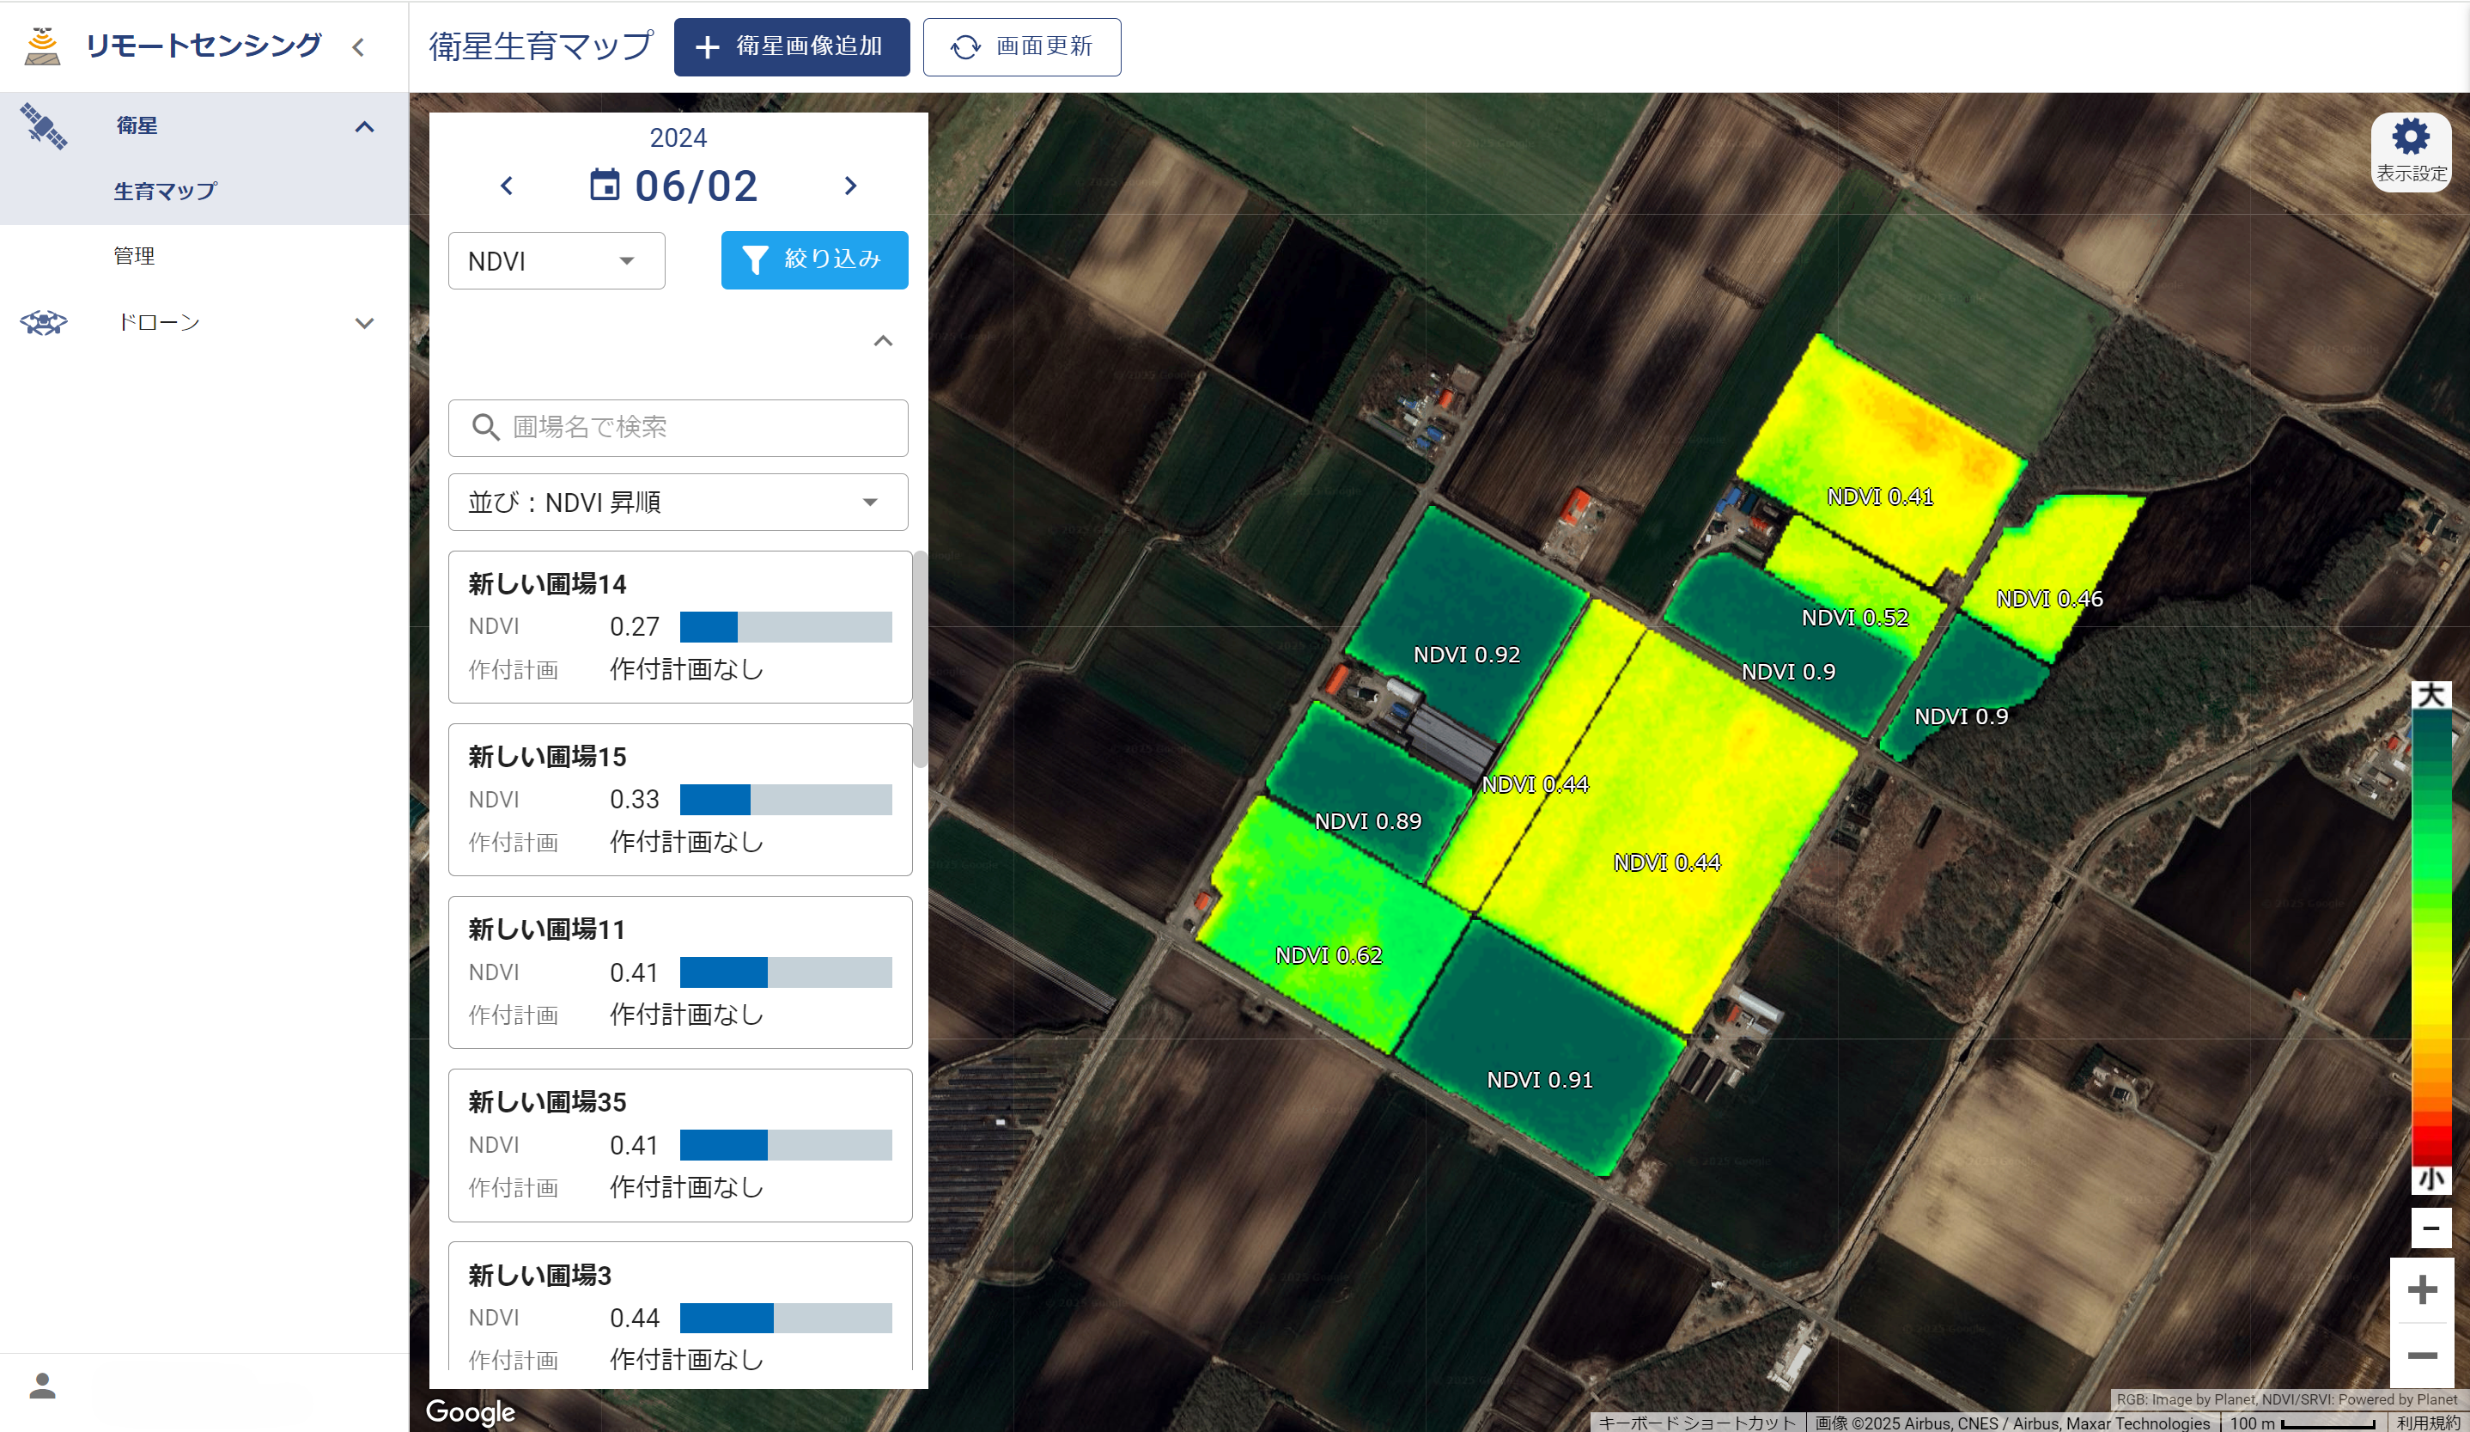The width and height of the screenshot is (2470, 1432).
Task: Open the NDVI index dropdown
Action: [556, 261]
